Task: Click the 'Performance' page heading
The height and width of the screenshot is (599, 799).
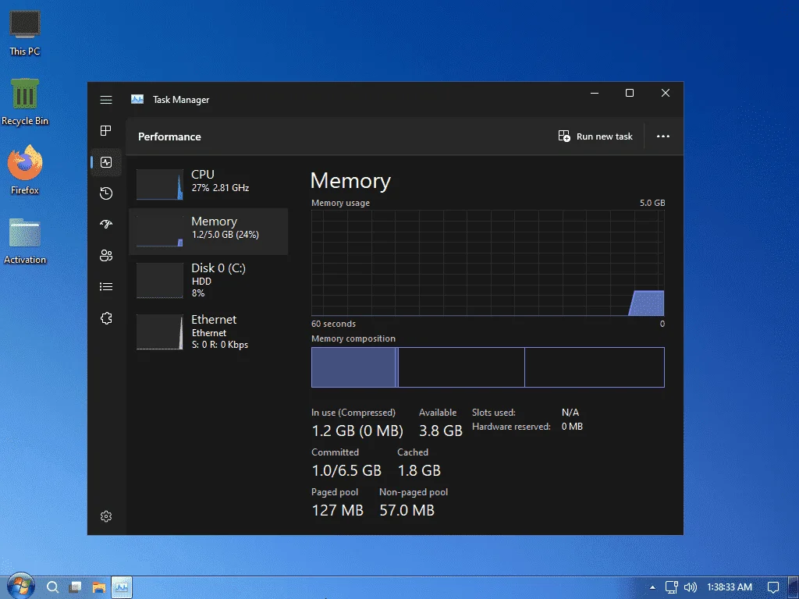Action: click(x=169, y=136)
